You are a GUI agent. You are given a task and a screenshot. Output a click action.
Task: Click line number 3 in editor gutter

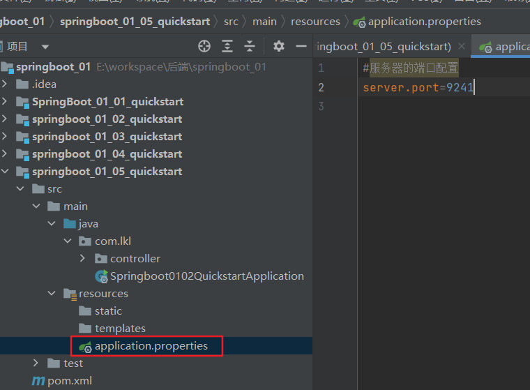pos(321,106)
